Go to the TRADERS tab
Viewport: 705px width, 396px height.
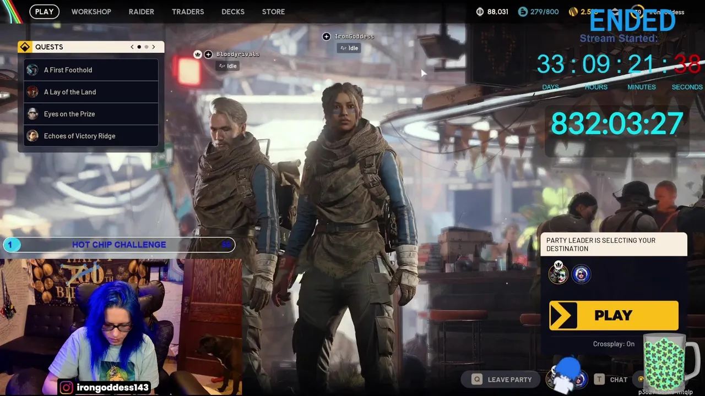[188, 12]
